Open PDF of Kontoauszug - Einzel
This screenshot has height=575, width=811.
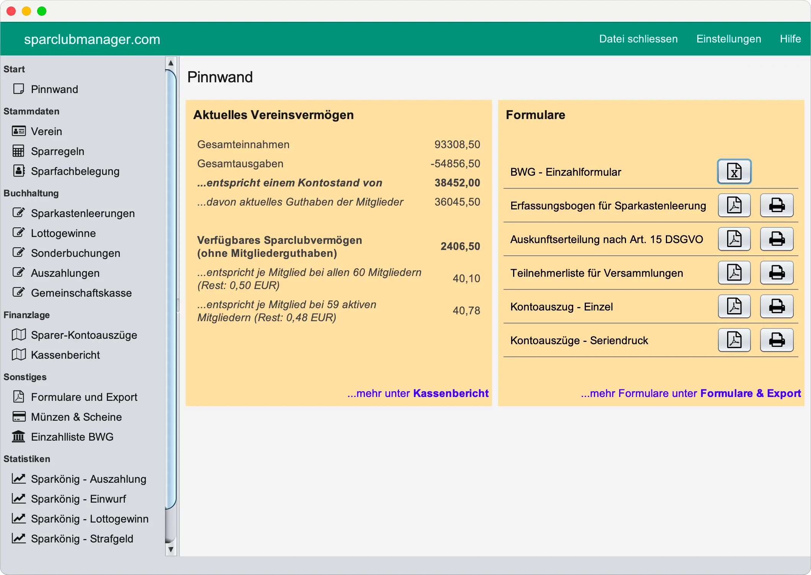tap(734, 306)
